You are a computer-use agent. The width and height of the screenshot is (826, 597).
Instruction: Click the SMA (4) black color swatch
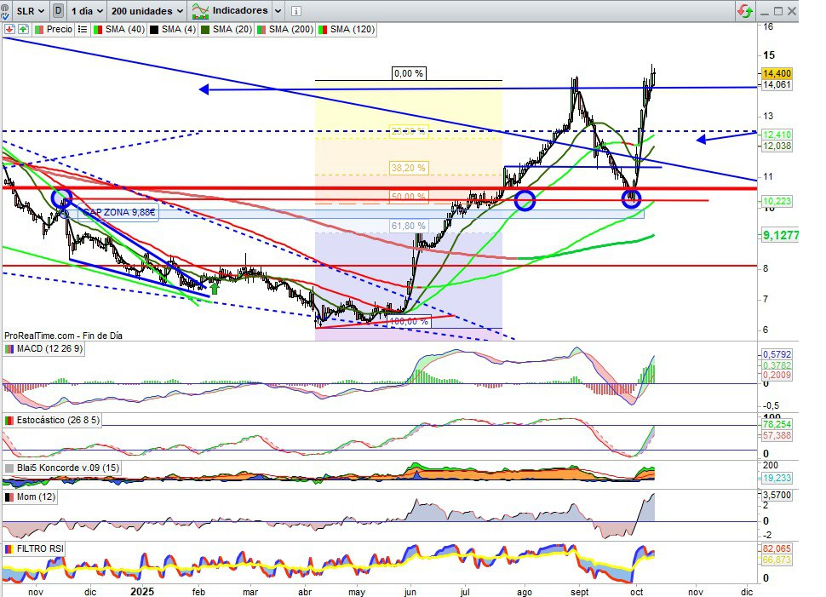coord(154,29)
